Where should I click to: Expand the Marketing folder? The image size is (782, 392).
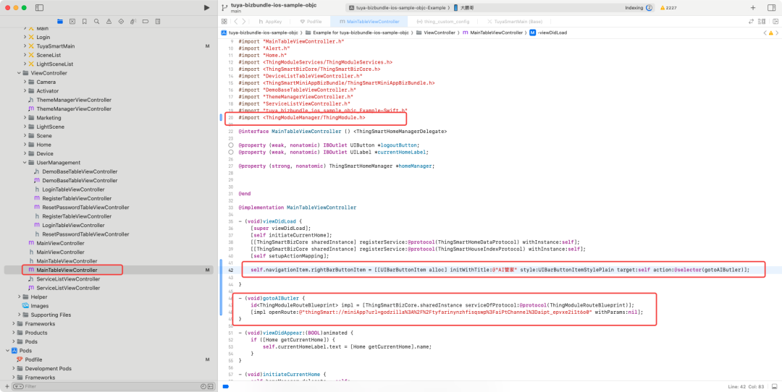(25, 118)
